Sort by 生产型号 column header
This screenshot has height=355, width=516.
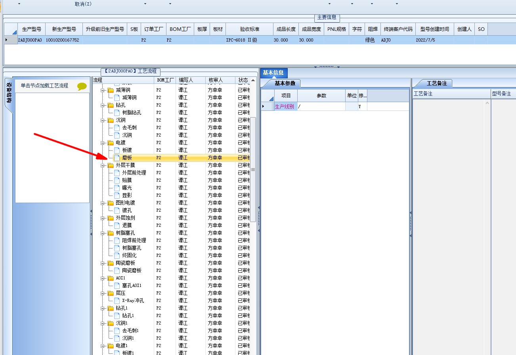32,29
